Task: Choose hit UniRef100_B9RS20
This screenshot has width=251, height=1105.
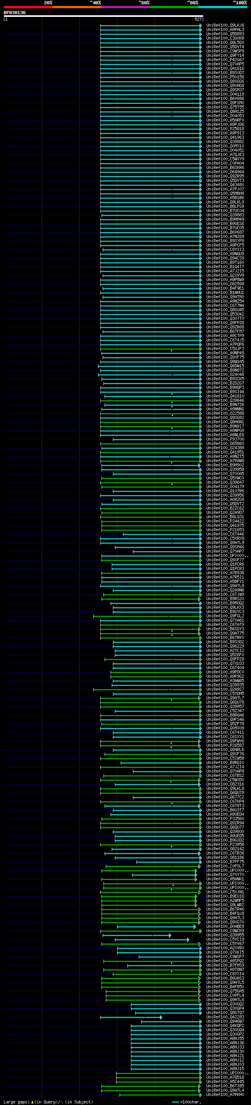Action: point(225,599)
